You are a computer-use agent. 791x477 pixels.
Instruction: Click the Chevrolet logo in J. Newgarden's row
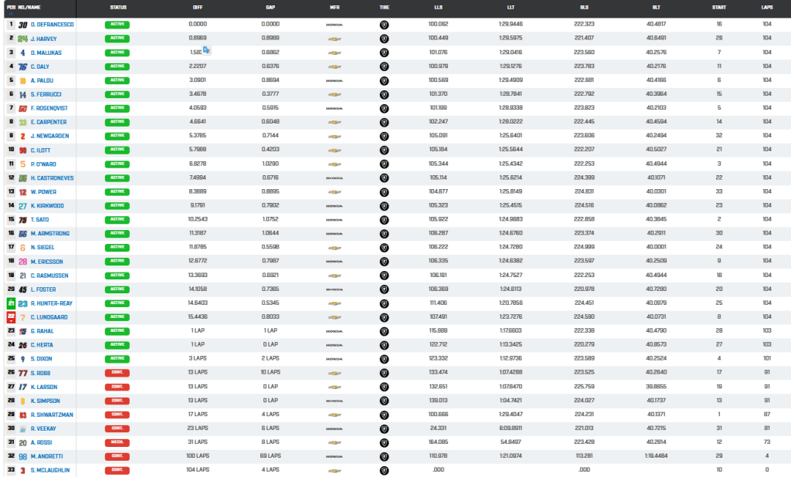(334, 136)
